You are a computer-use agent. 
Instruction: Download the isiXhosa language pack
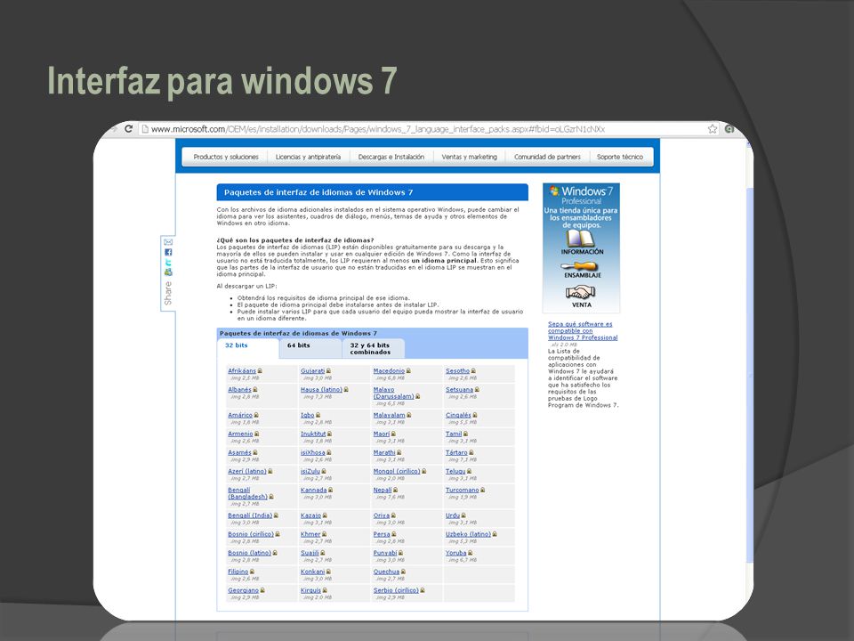[312, 453]
